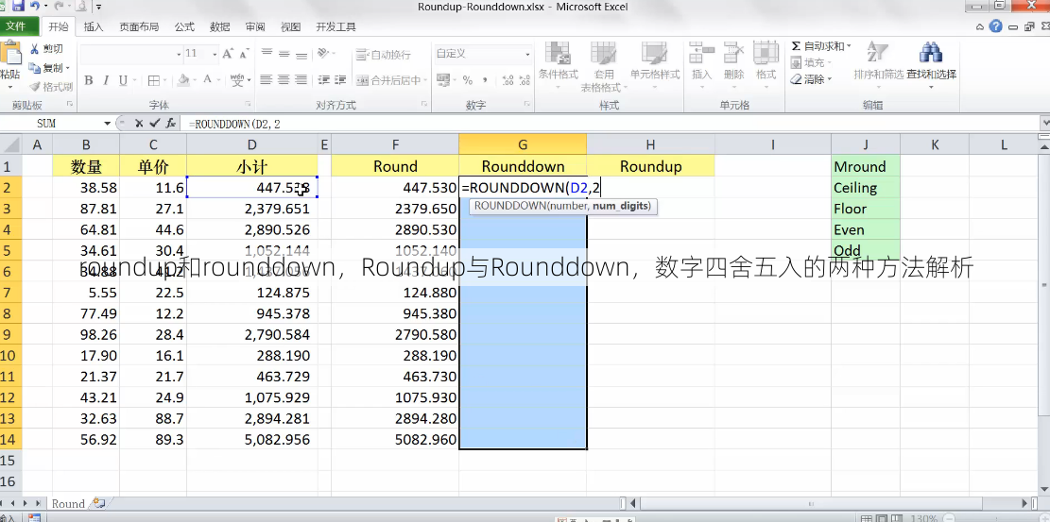
Task: Click the decrease decimal icon
Action: pyautogui.click(x=525, y=80)
